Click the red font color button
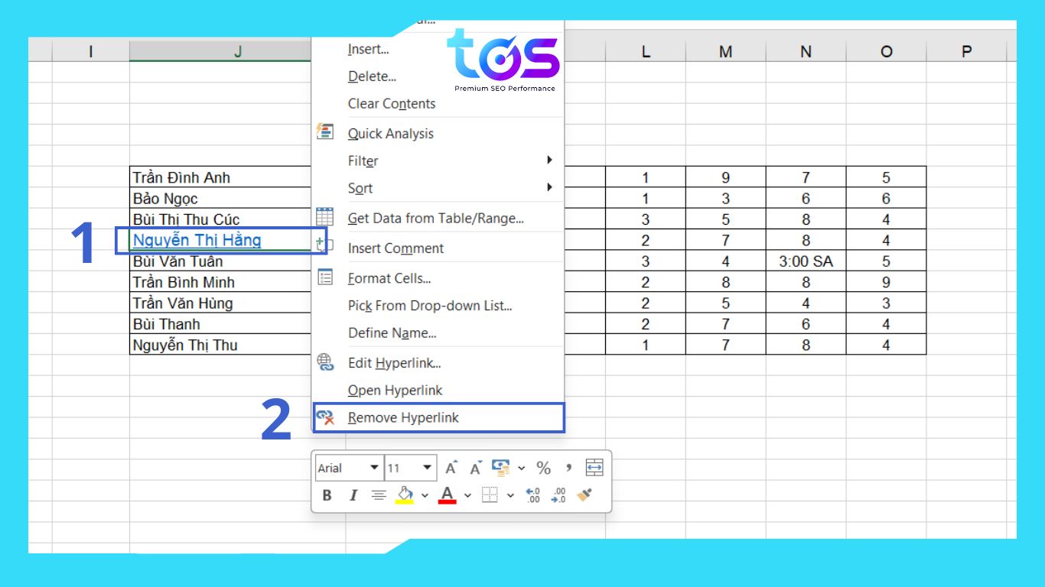The height and width of the screenshot is (587, 1045). click(x=448, y=495)
